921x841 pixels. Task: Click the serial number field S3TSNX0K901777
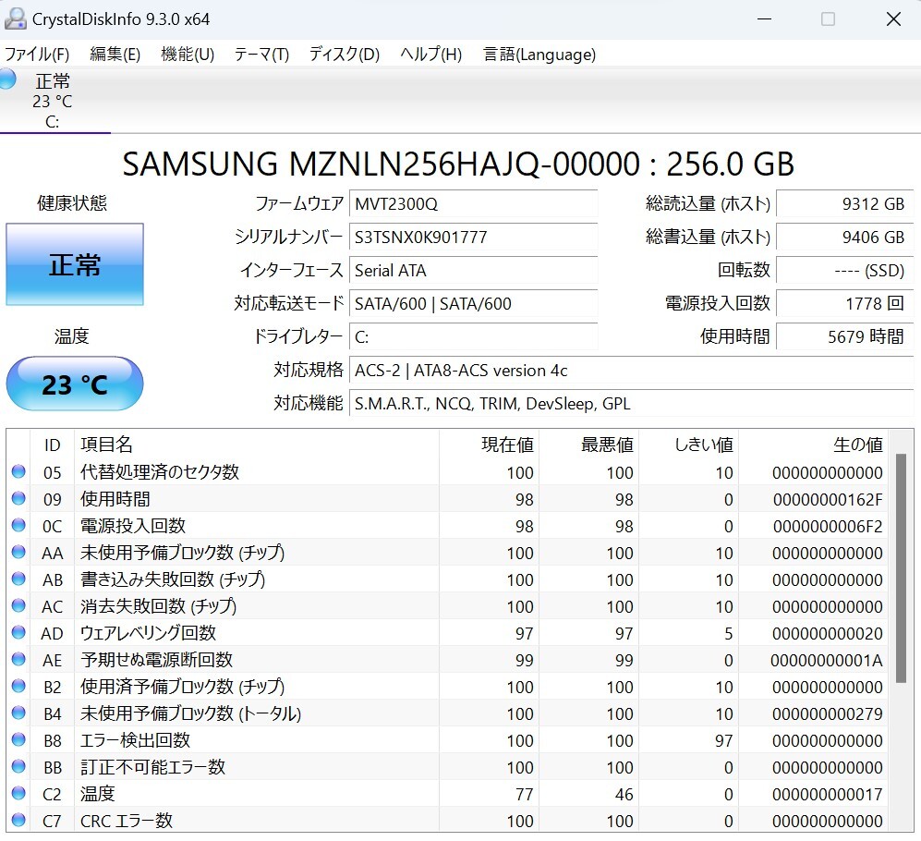(473, 237)
